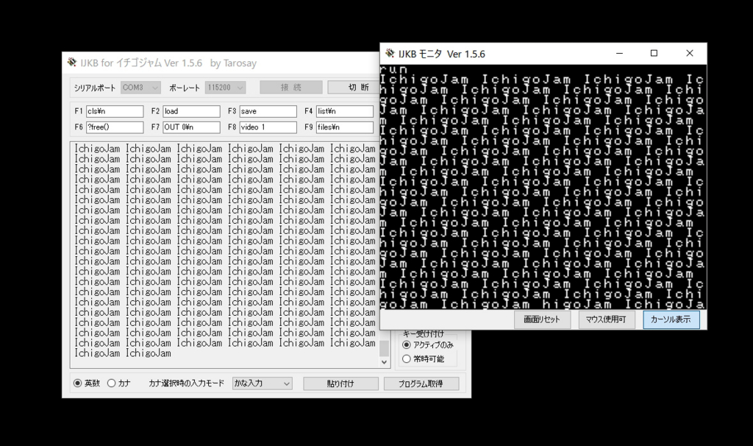Image resolution: width=753 pixels, height=446 pixels.
Task: Click the 'run' text in the monitor
Action: [x=393, y=69]
